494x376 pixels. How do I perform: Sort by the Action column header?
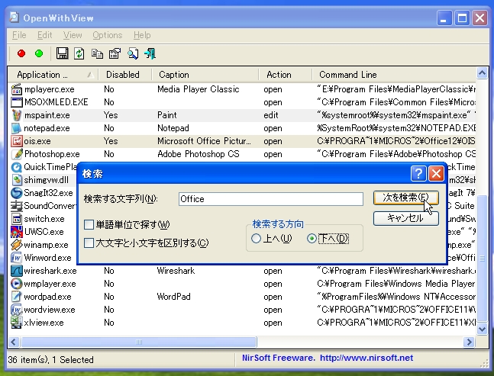click(x=285, y=75)
